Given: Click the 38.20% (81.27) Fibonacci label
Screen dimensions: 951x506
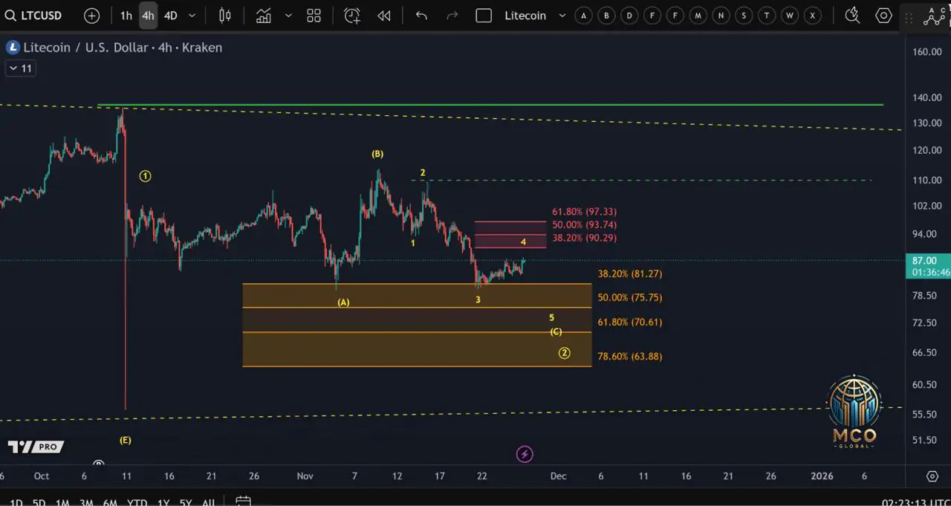Looking at the screenshot, I should pyautogui.click(x=630, y=273).
